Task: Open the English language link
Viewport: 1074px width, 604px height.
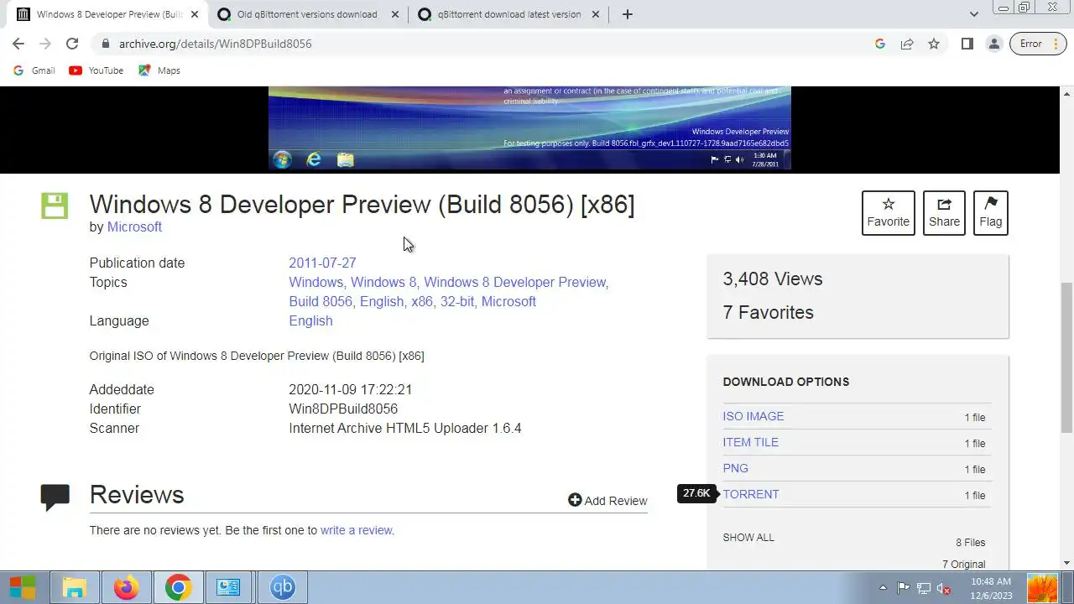Action: pyautogui.click(x=310, y=320)
